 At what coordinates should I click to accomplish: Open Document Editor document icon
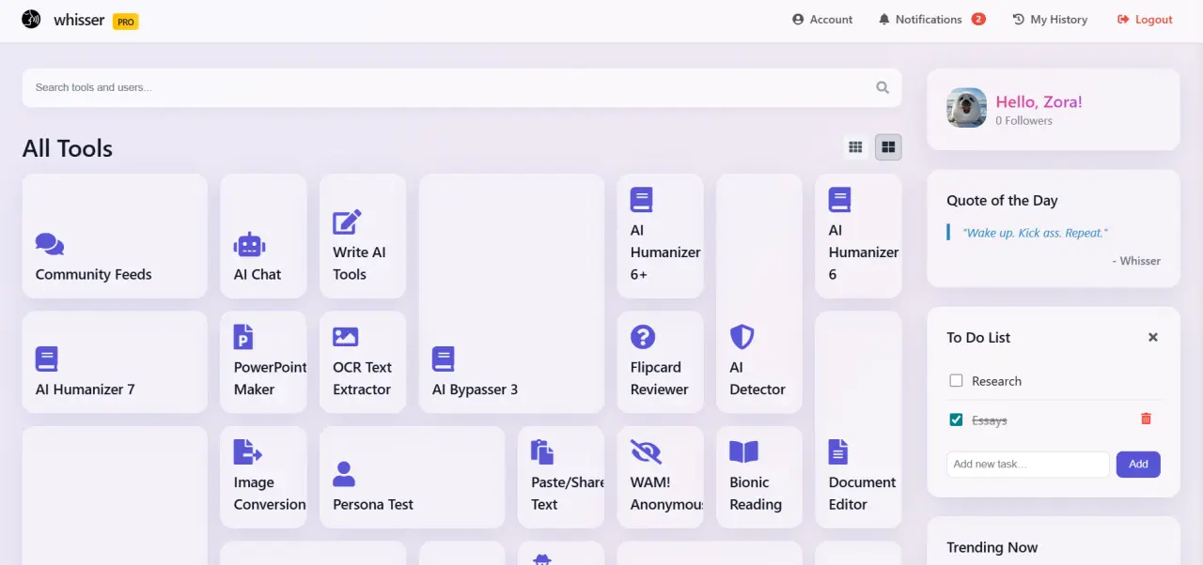coord(838,451)
